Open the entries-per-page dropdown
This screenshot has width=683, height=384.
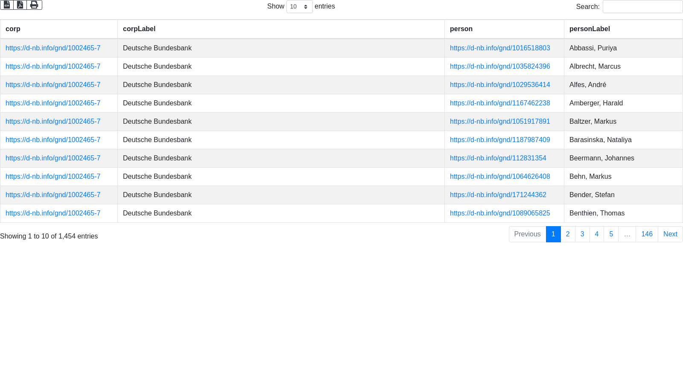[299, 7]
